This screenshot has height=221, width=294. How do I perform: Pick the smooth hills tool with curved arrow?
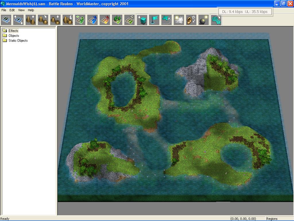click(43, 20)
